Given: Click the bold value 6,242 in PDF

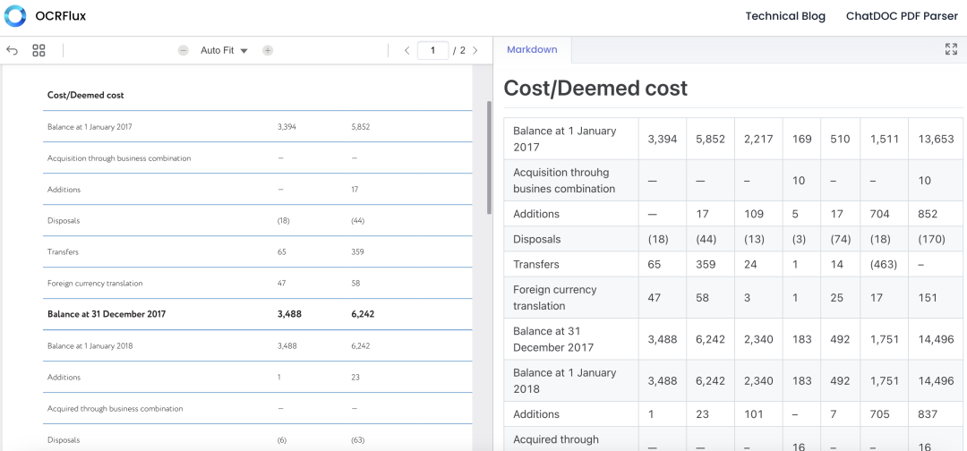Looking at the screenshot, I should [x=363, y=314].
